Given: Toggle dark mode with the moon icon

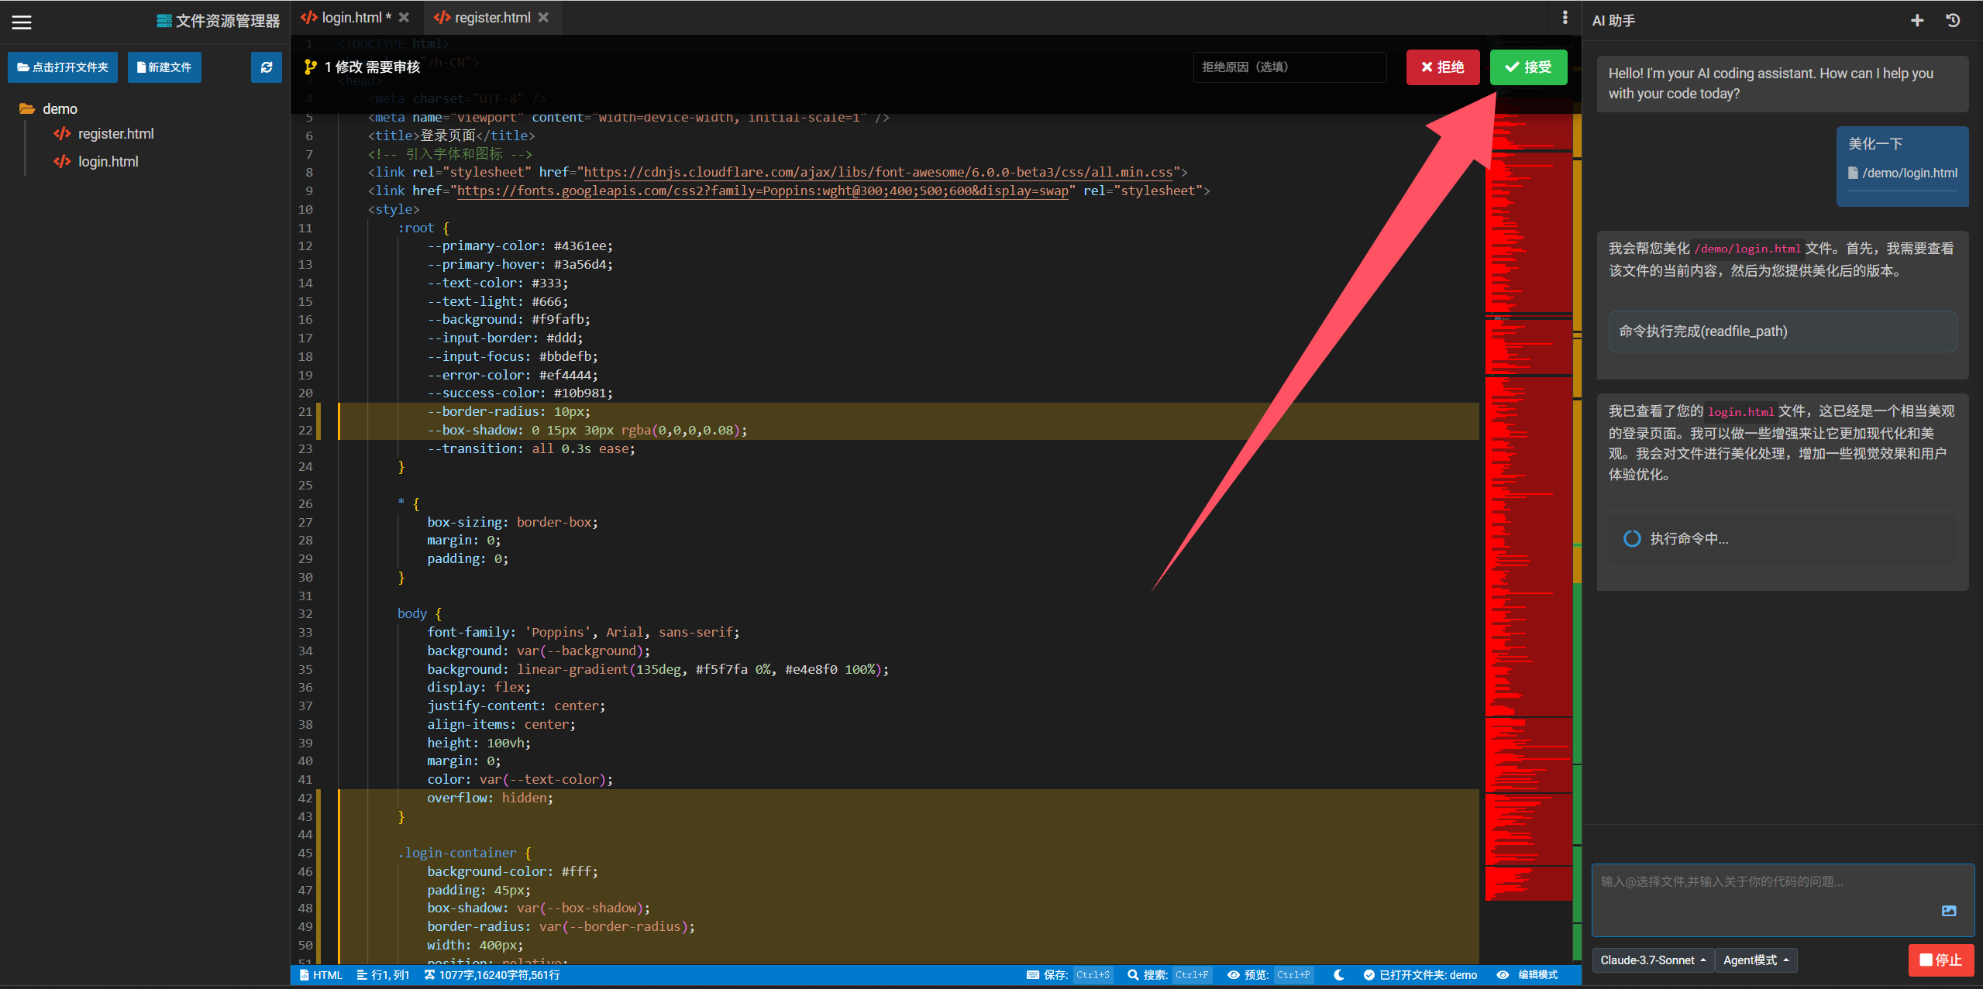Looking at the screenshot, I should 1338,975.
